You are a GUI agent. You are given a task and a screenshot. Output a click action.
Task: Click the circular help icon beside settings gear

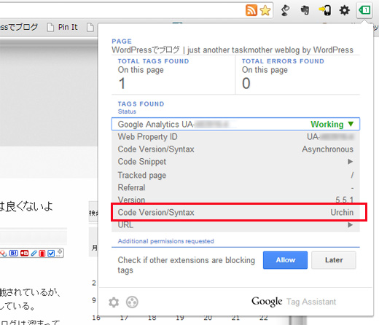[132, 302]
